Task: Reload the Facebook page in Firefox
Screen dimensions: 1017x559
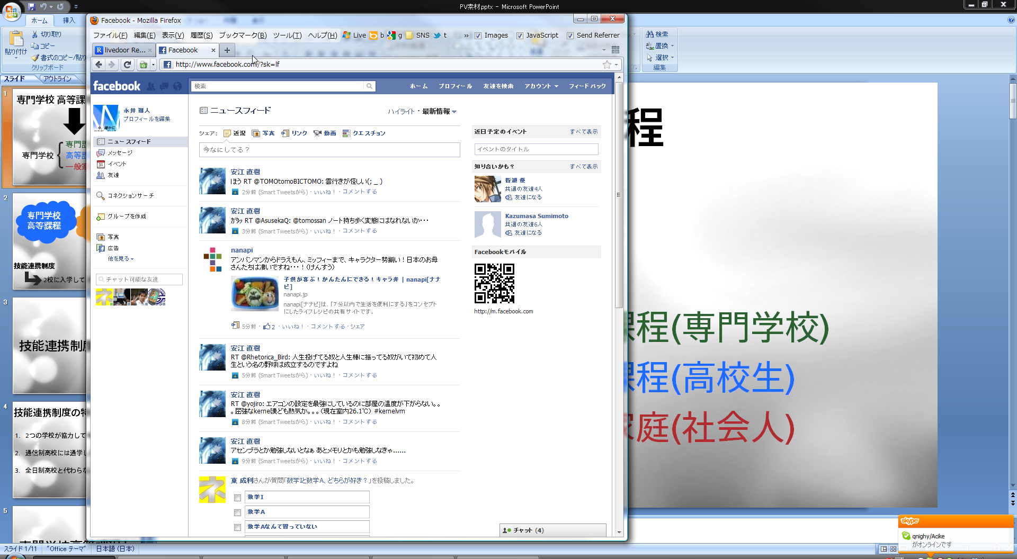Action: coord(127,65)
